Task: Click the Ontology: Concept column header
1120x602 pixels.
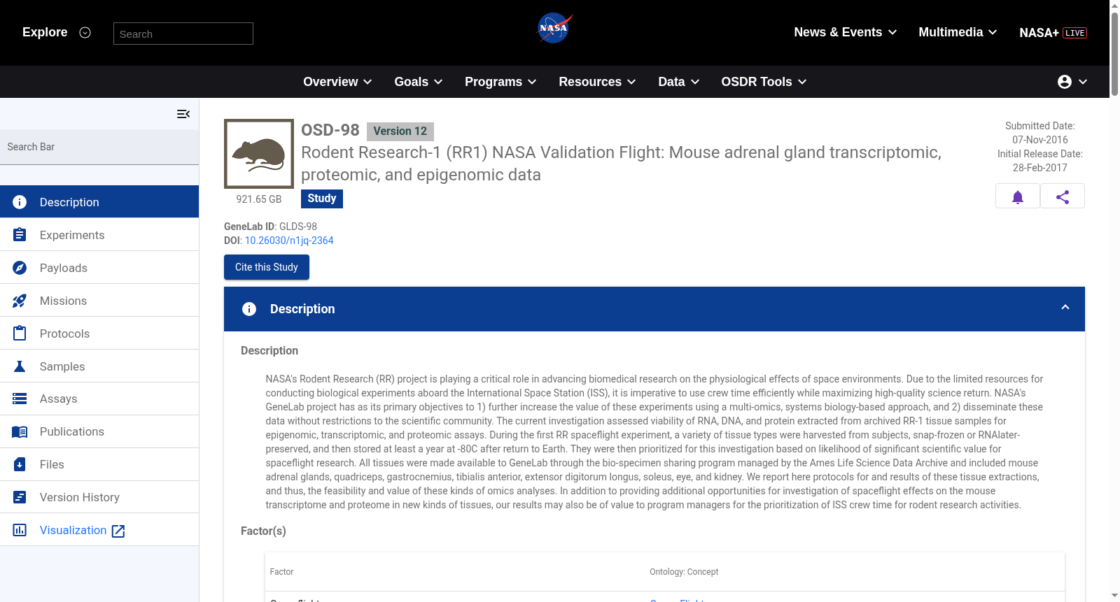Action: pos(684,572)
